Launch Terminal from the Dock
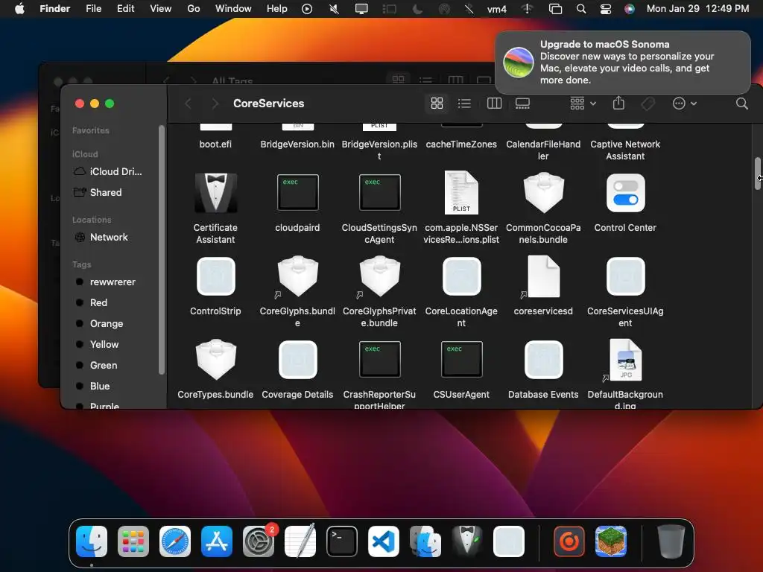Image resolution: width=763 pixels, height=572 pixels. (x=341, y=541)
